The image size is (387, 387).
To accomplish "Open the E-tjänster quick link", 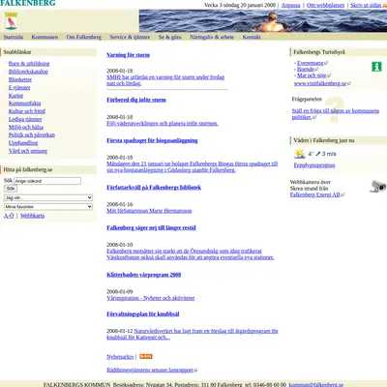I will pyautogui.click(x=19, y=87).
